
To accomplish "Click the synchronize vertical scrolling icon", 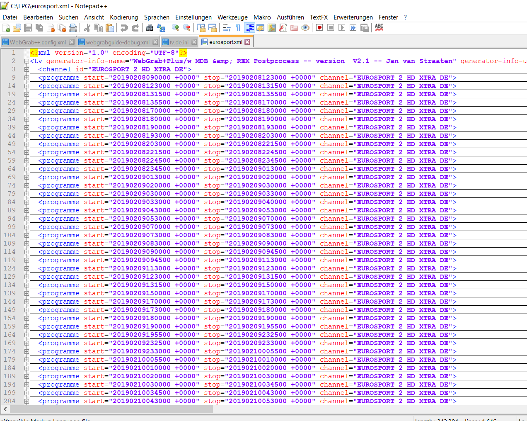I will click(x=201, y=28).
